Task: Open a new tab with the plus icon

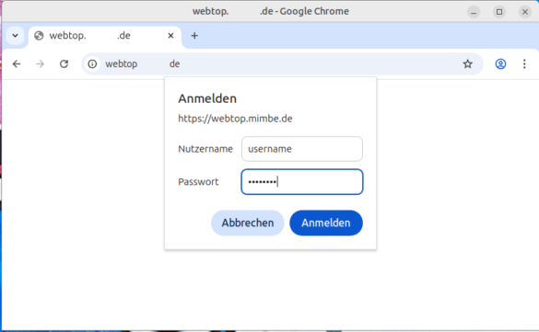Action: click(x=194, y=36)
